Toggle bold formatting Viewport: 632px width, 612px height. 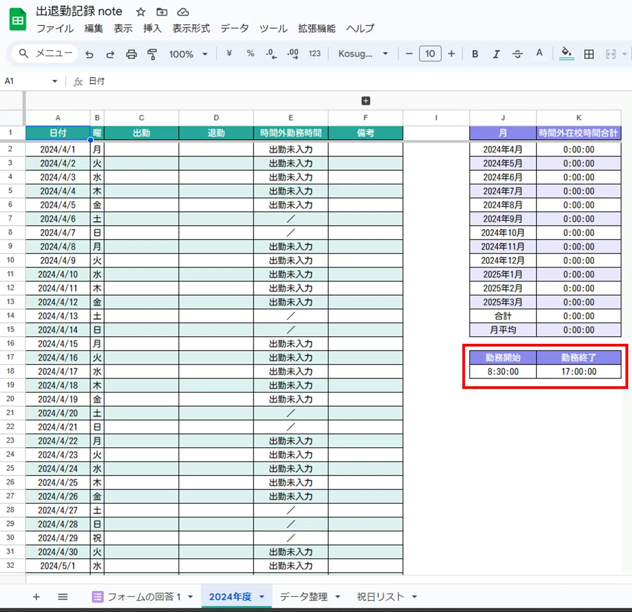click(475, 54)
